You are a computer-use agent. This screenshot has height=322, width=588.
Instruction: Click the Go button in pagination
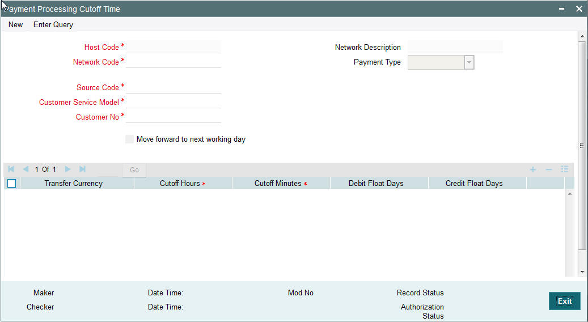point(134,170)
